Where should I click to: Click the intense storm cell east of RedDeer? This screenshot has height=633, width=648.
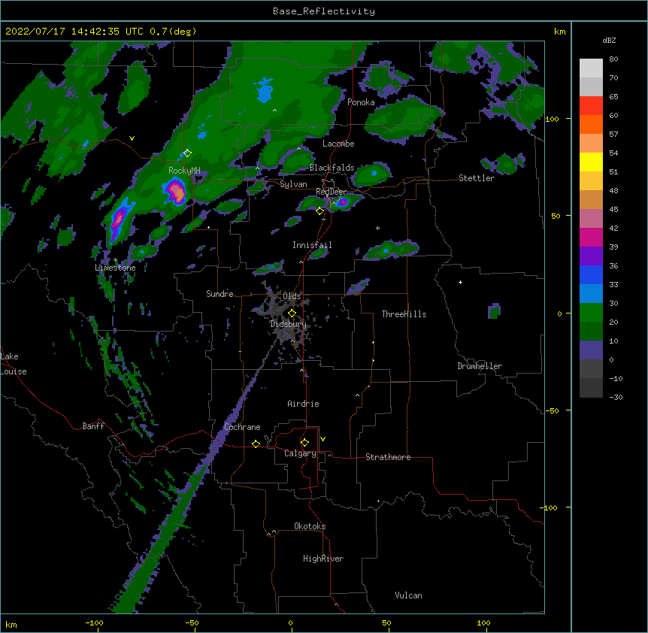point(343,202)
